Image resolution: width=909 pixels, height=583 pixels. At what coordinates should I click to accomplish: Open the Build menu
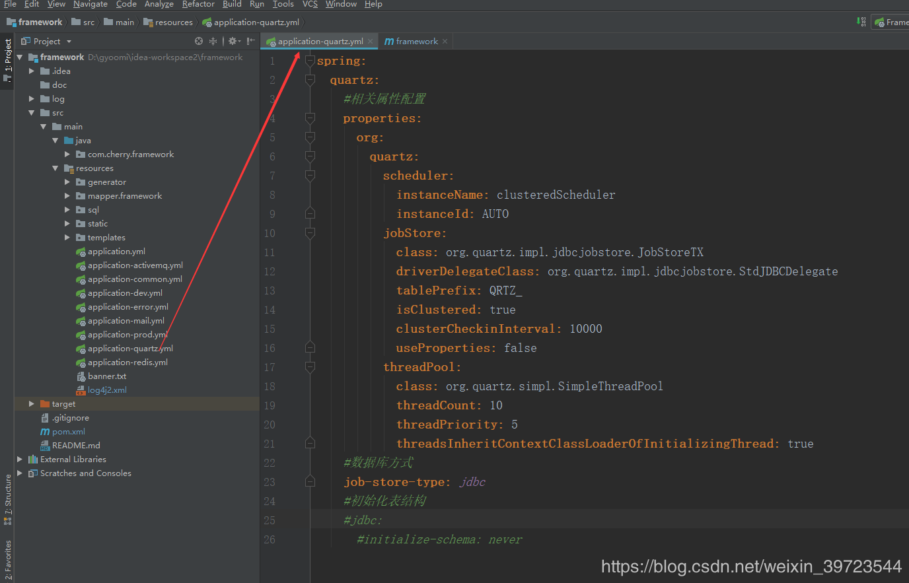point(232,4)
